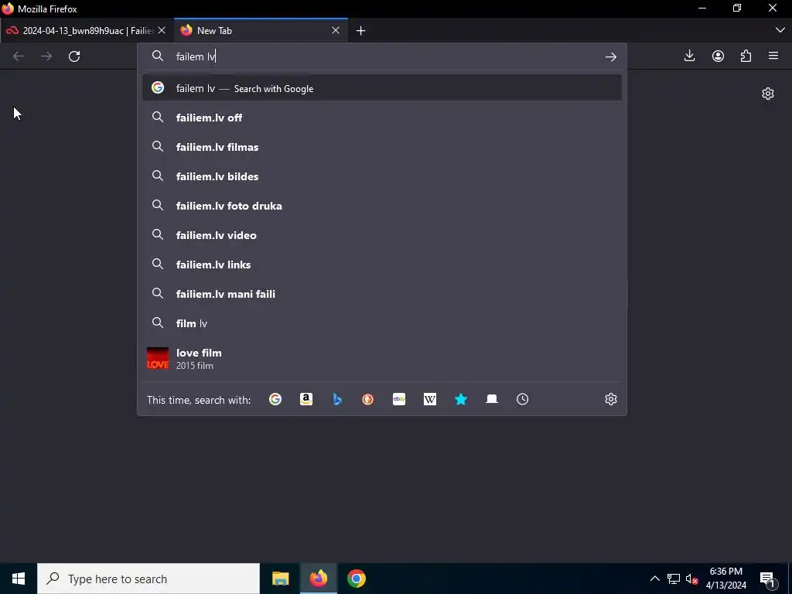Open the clock showing 6:36 PM
Viewport: 792px width, 594px height.
[725, 579]
